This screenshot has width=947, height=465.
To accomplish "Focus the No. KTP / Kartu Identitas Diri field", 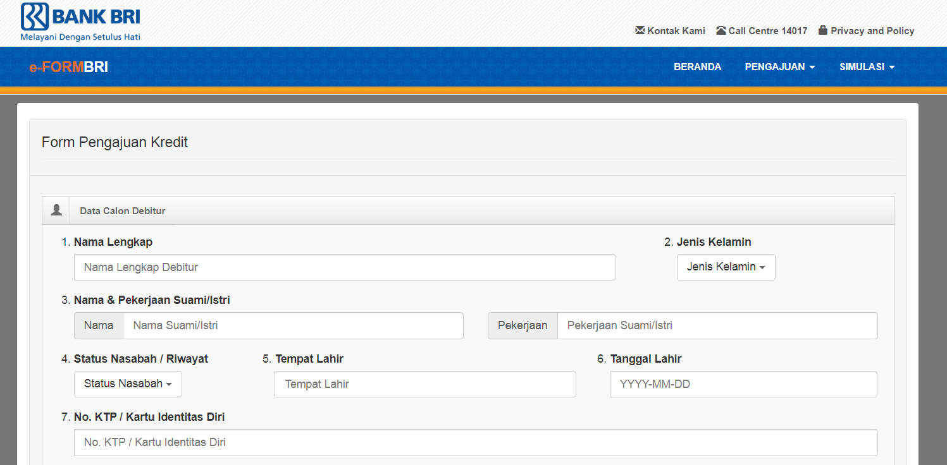I will pos(476,442).
